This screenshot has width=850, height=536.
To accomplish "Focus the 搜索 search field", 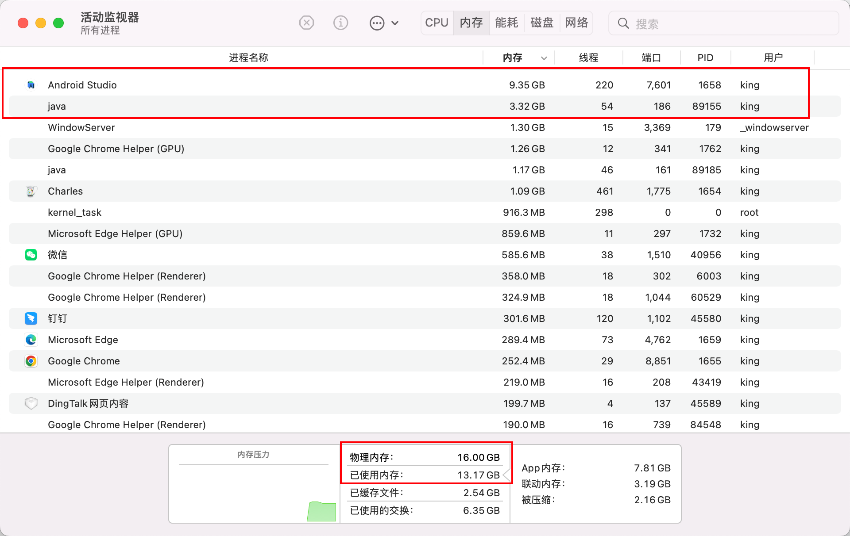I will [x=724, y=23].
